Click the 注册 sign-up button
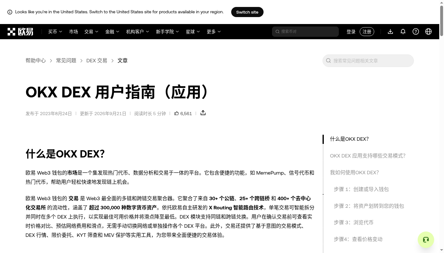The width and height of the screenshot is (444, 253). pos(367,32)
